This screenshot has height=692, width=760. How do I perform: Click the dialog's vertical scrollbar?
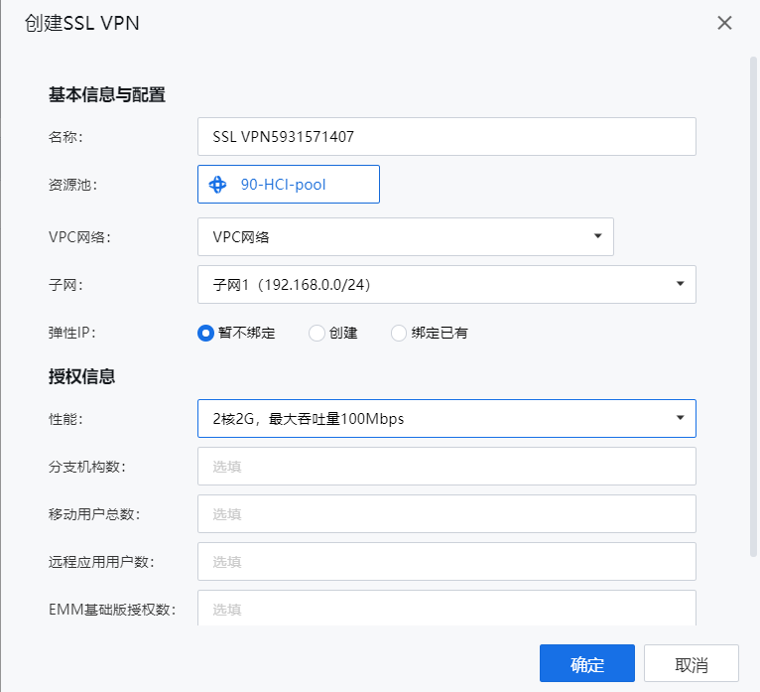[753, 307]
